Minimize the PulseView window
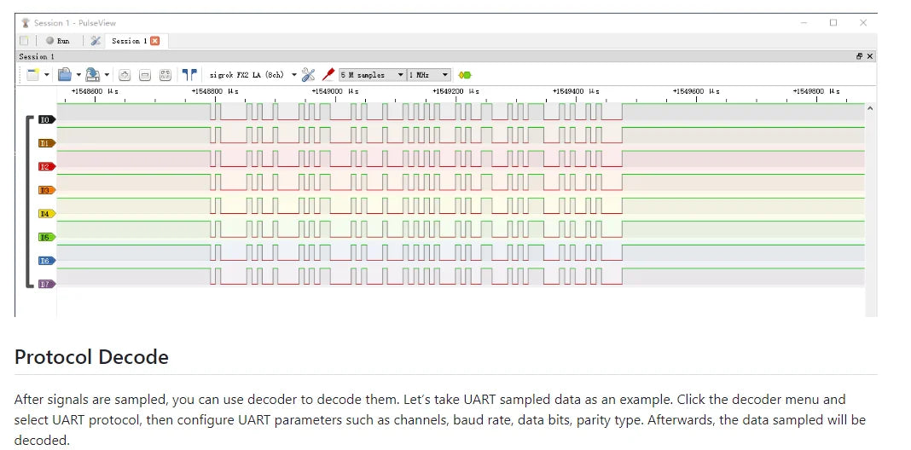Viewport: 911px width, 450px height. click(804, 23)
